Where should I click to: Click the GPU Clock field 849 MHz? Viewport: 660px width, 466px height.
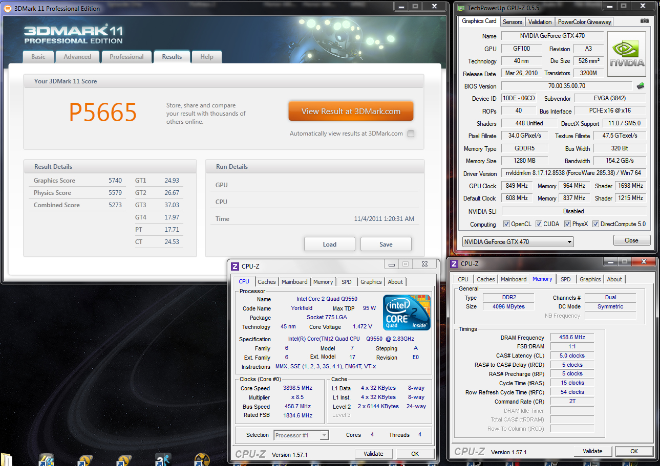tap(518, 186)
